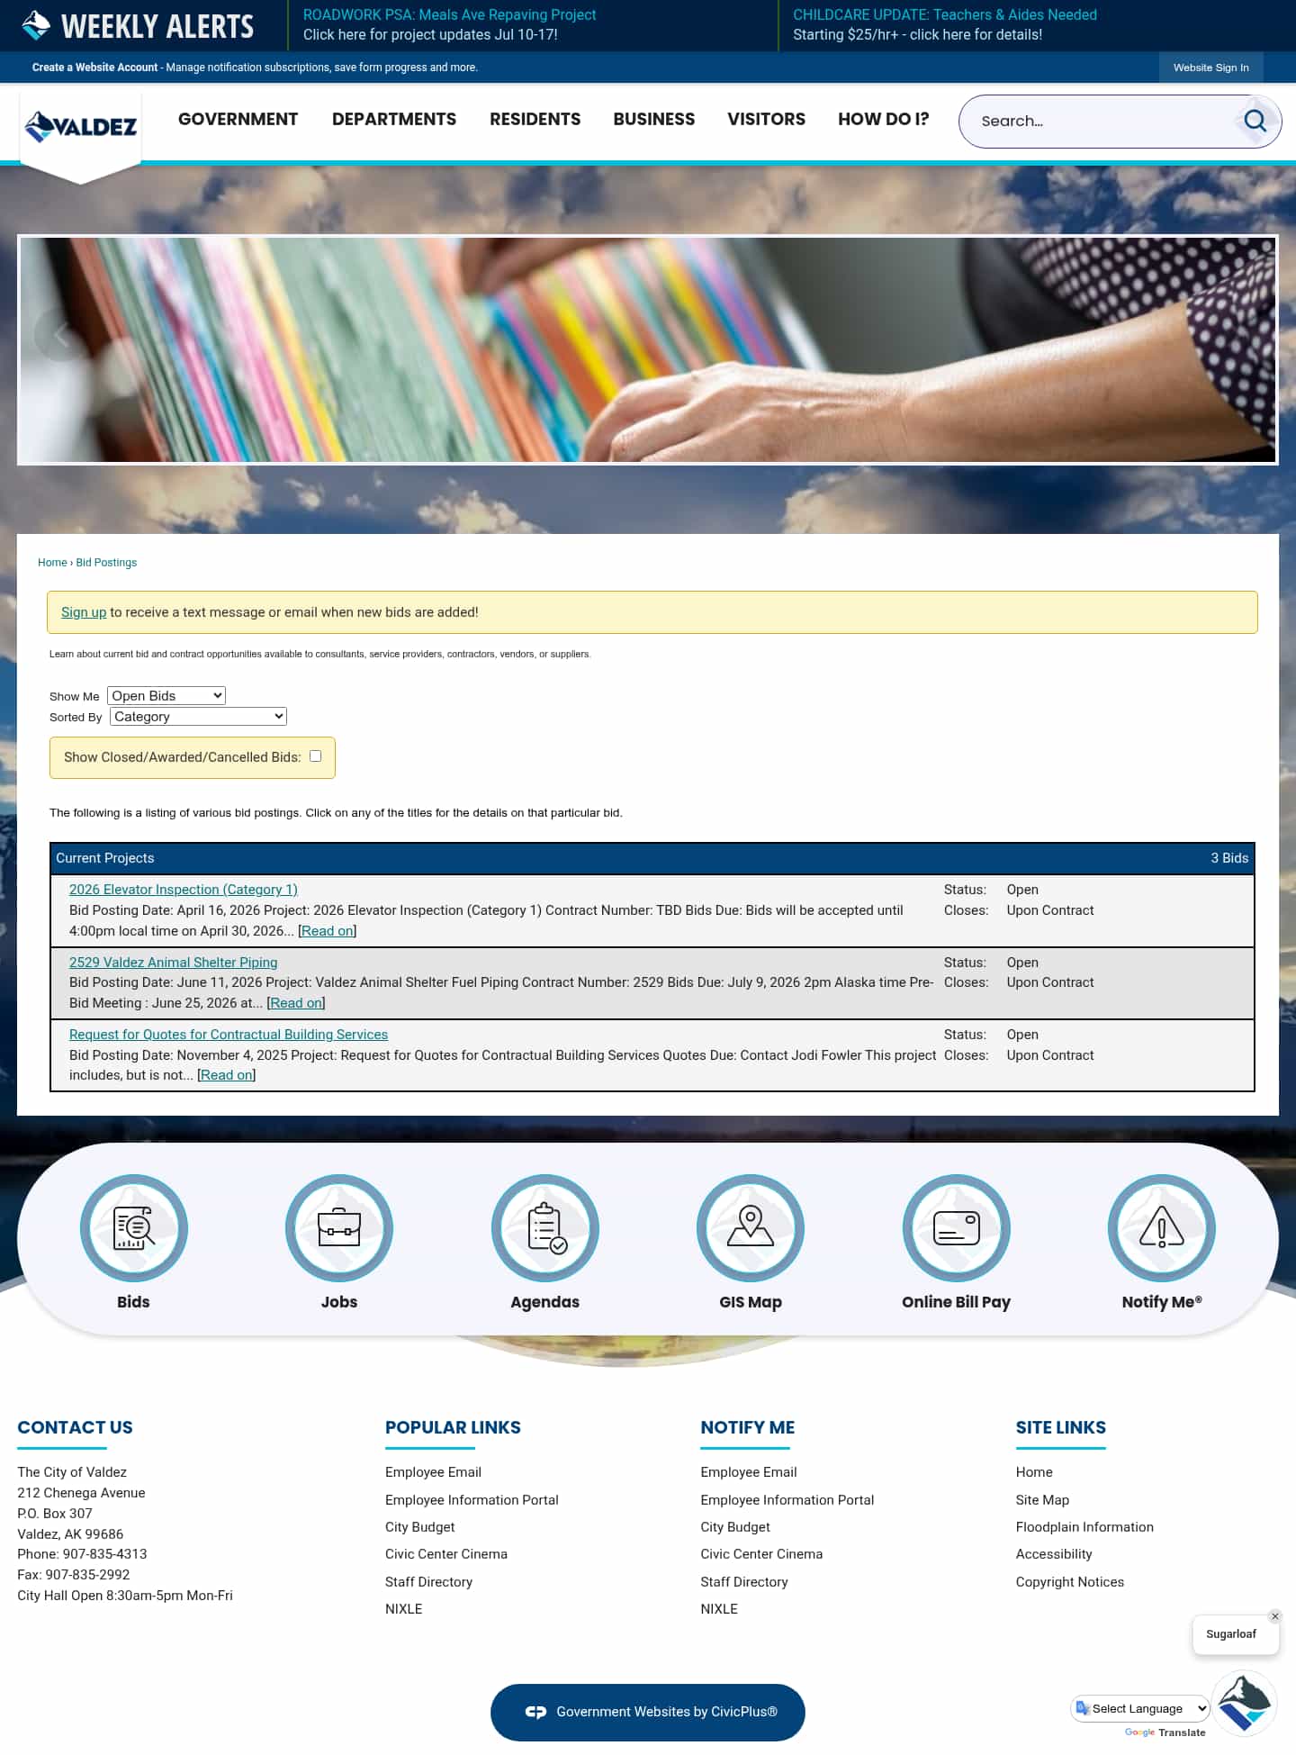This screenshot has width=1296, height=1755.
Task: Open Copyright Notices link
Action: [1070, 1582]
